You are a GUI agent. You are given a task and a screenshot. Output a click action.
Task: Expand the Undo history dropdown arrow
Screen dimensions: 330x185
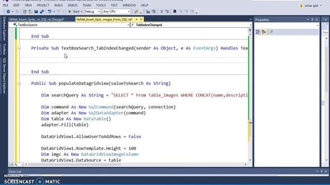pyautogui.click(x=54, y=12)
